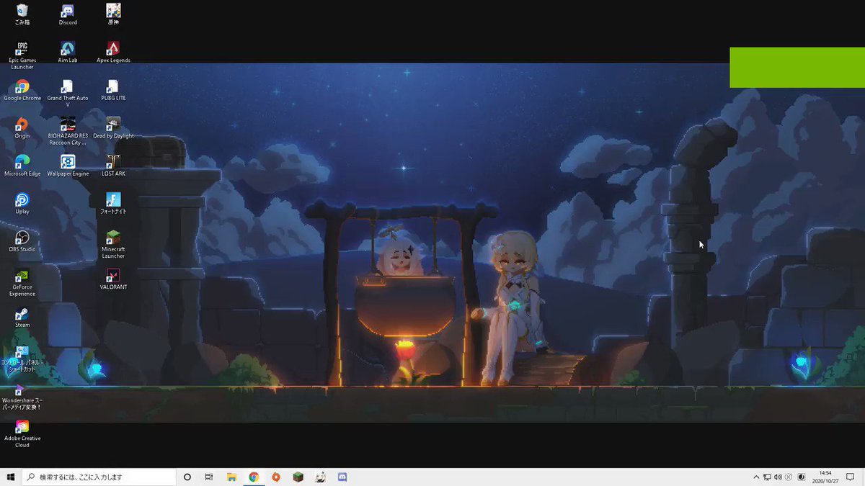
Task: Open the volume control tray icon
Action: (x=778, y=477)
